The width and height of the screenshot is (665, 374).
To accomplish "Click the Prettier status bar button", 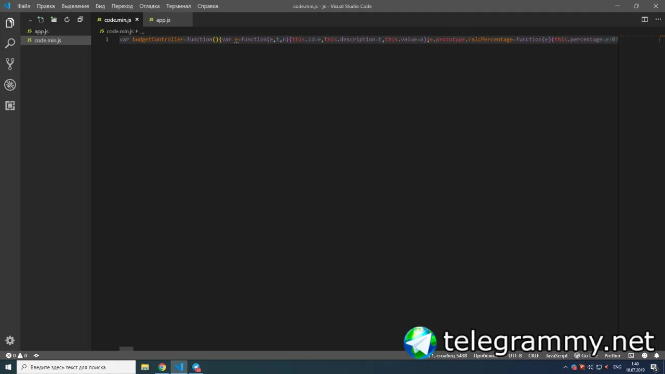I will (612, 356).
